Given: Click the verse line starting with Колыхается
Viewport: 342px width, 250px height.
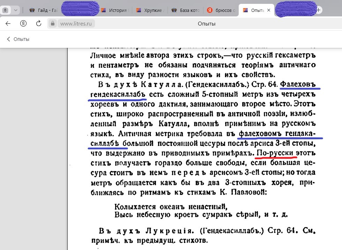Looking at the screenshot, I should click(171, 206).
